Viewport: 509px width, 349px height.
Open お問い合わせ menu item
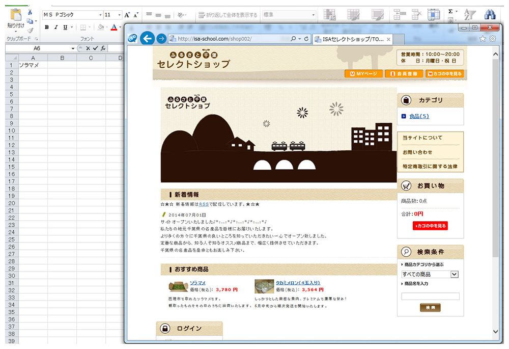pyautogui.click(x=417, y=152)
